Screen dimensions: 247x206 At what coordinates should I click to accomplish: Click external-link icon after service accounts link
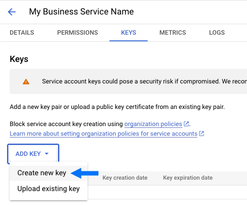[x=201, y=134]
